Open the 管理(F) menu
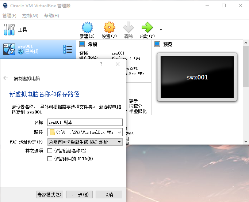This screenshot has width=249, height=202. coord(9,16)
